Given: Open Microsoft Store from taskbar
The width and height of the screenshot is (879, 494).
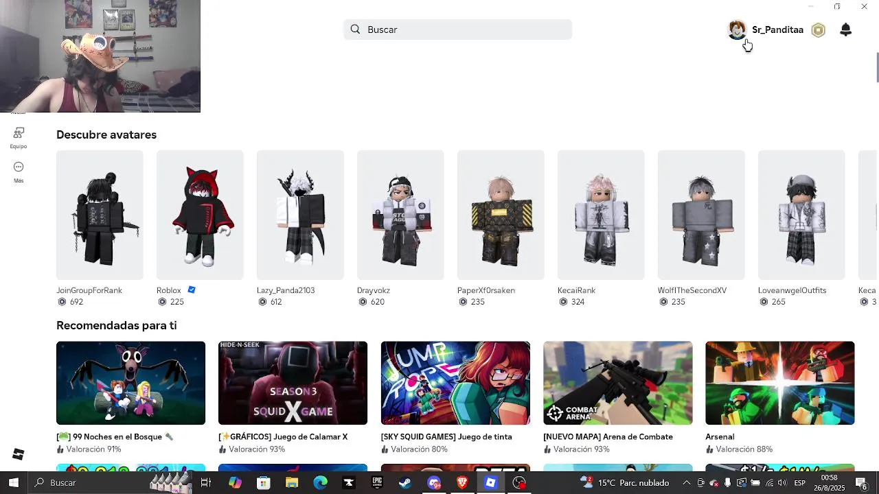Looking at the screenshot, I should (264, 482).
